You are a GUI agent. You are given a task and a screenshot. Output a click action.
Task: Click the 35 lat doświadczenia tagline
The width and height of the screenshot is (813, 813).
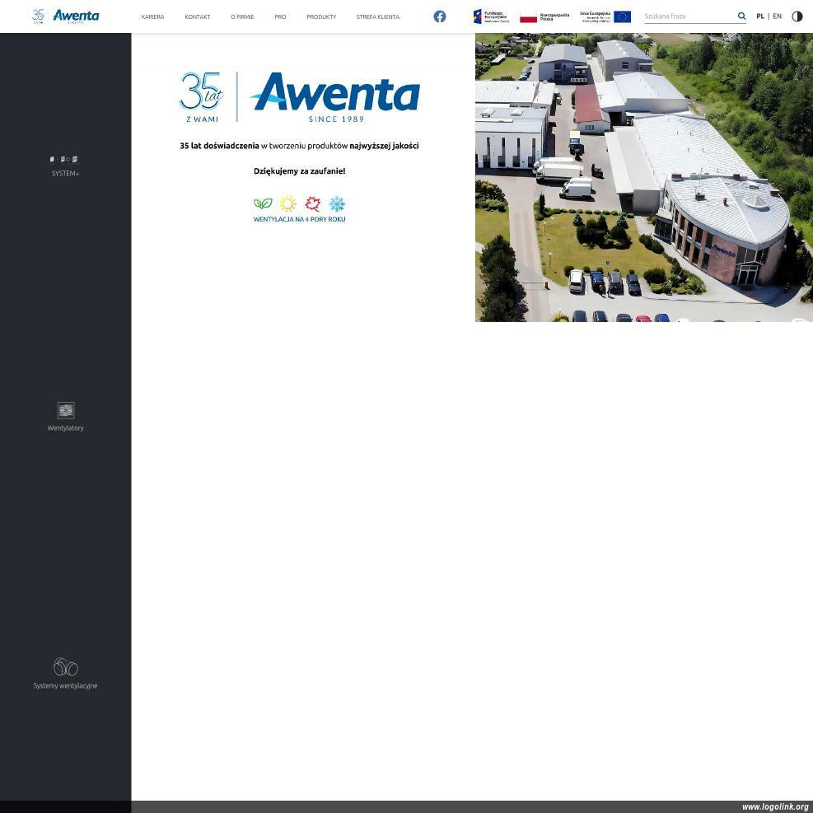[299, 146]
